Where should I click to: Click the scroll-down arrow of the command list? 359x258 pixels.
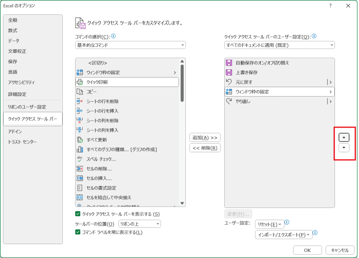(182, 203)
